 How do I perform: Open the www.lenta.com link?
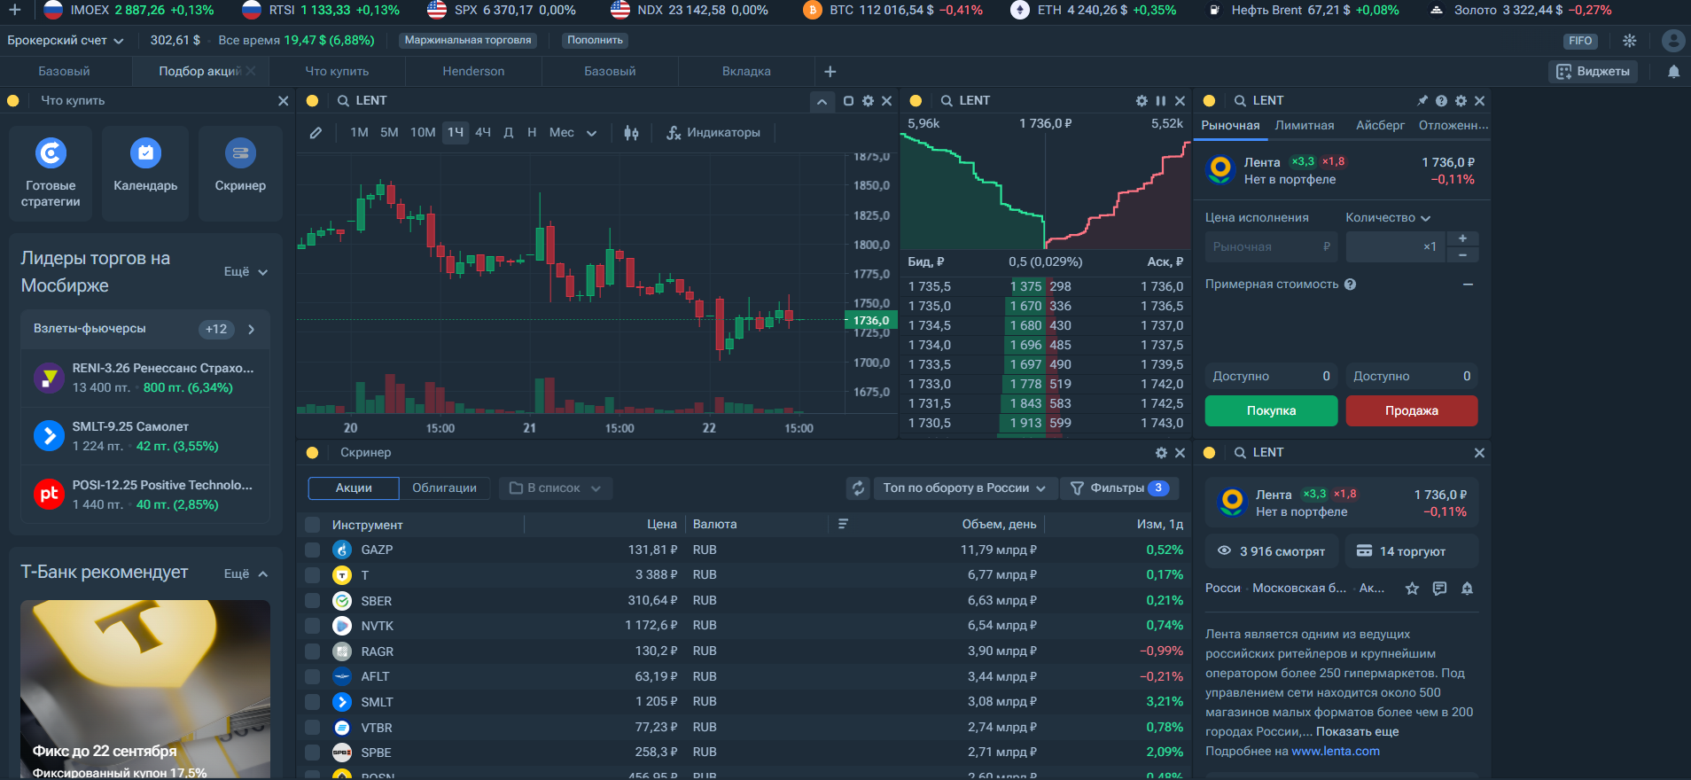(1335, 751)
